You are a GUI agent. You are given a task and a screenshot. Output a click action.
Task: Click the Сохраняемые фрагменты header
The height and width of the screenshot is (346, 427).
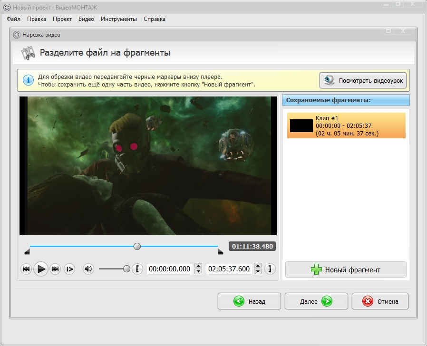(x=346, y=100)
